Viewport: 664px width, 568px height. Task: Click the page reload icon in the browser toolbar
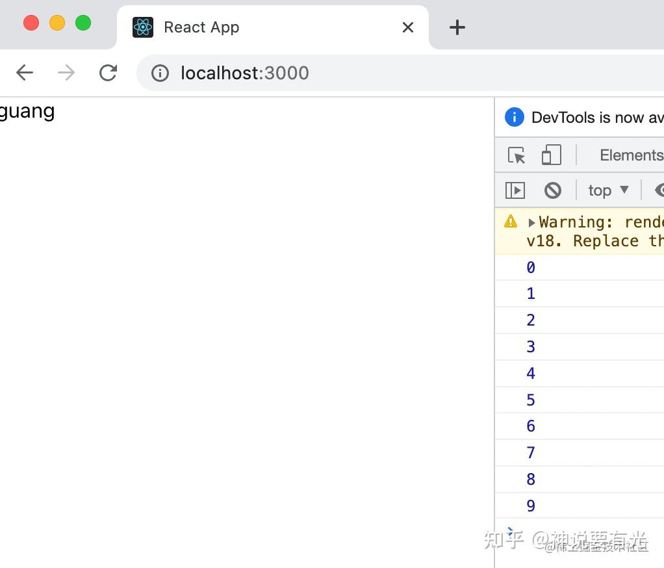(108, 72)
